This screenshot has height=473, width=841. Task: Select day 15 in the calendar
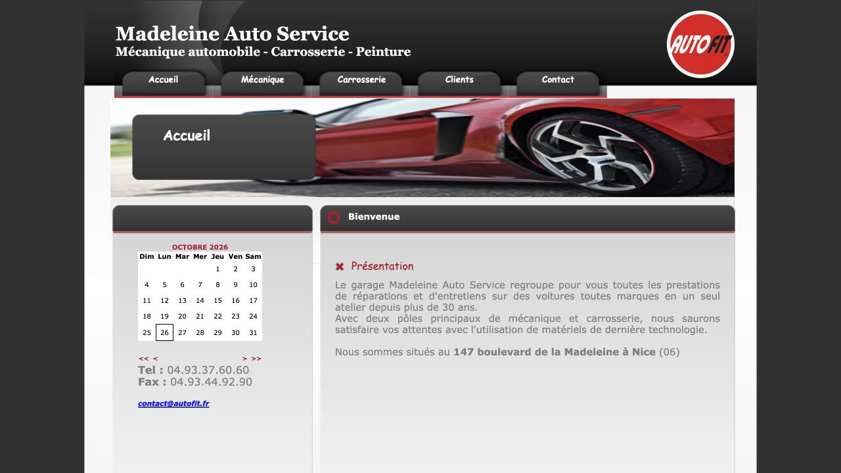pyautogui.click(x=217, y=300)
